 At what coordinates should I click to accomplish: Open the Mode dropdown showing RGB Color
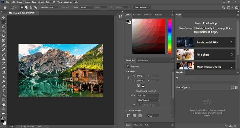(x=148, y=96)
